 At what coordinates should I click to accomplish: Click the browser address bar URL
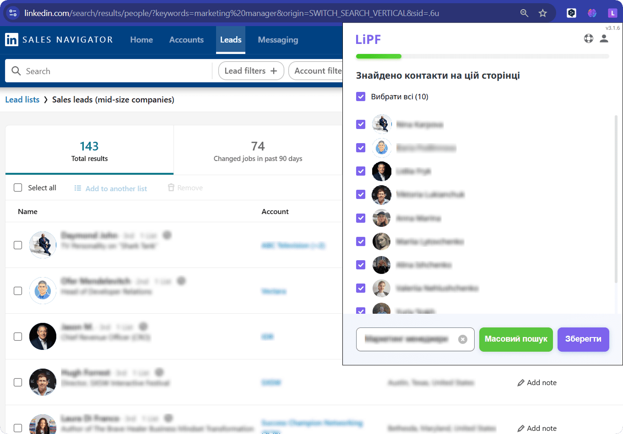(x=232, y=13)
